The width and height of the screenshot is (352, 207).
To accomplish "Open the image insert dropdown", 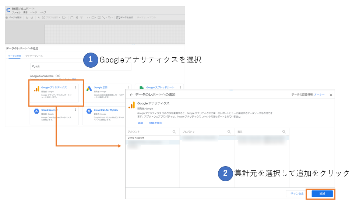I will coord(94,18).
